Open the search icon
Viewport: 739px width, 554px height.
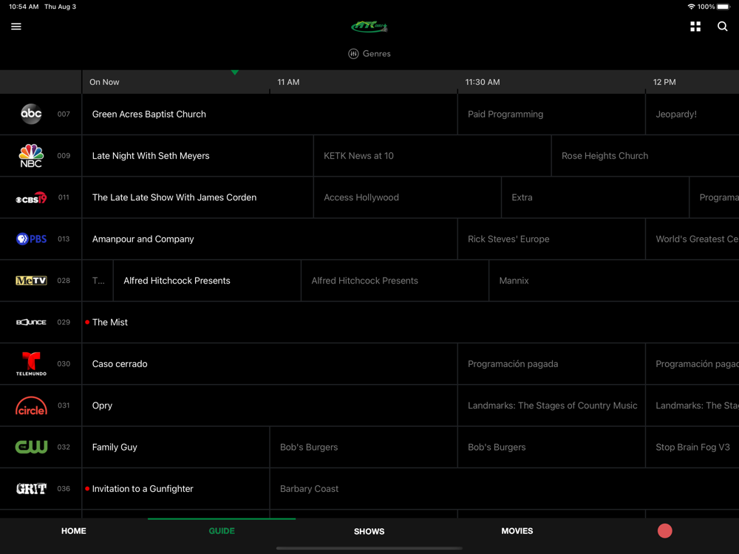722,27
